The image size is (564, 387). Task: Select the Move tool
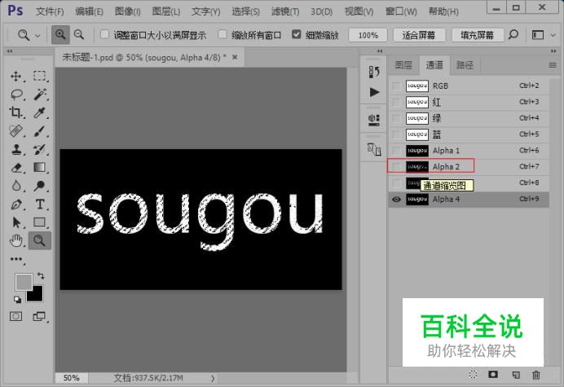click(15, 77)
